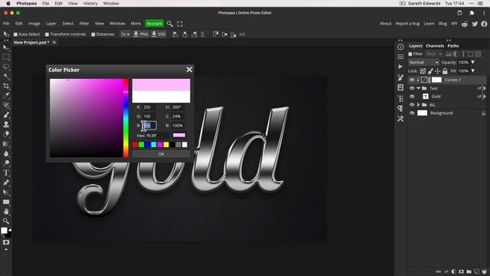Switch to the Channels tab
This screenshot has height=276, width=490.
tap(435, 46)
